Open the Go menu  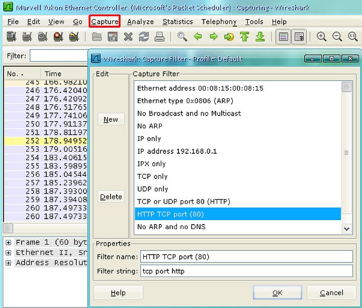[77, 22]
